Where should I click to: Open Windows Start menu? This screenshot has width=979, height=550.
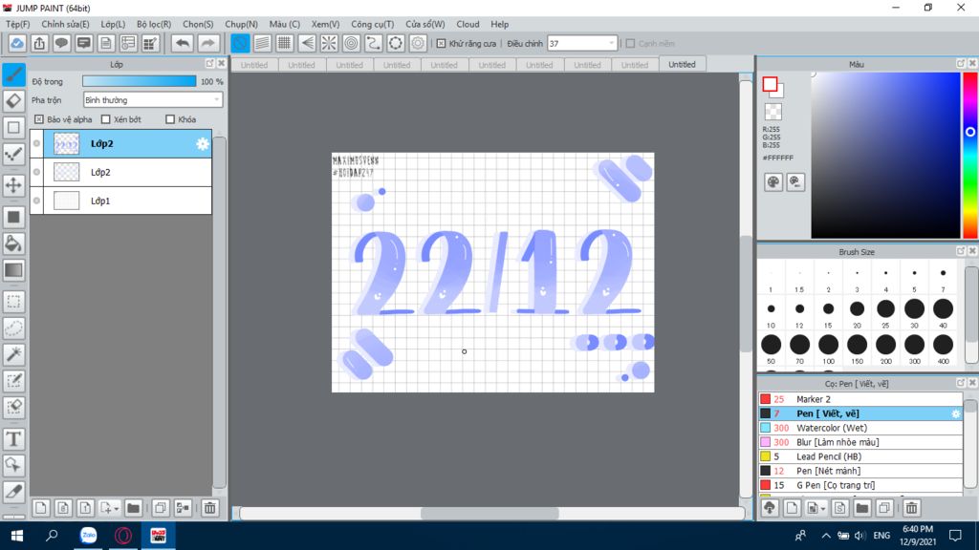pyautogui.click(x=17, y=535)
